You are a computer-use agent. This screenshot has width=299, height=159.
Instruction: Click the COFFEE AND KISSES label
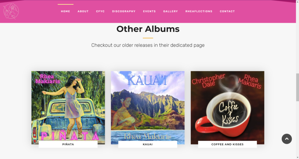[227, 144]
